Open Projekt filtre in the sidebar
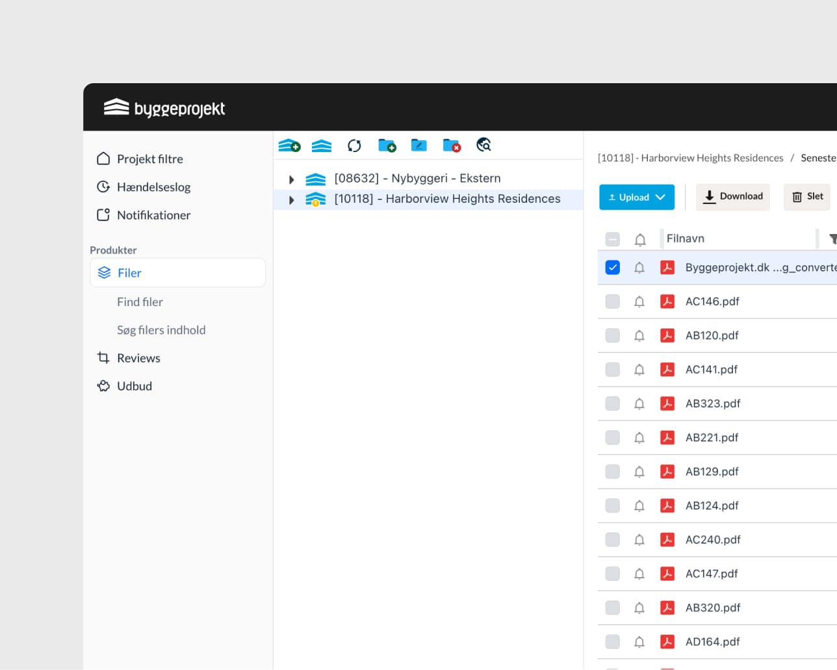The height and width of the screenshot is (670, 837). tap(150, 159)
